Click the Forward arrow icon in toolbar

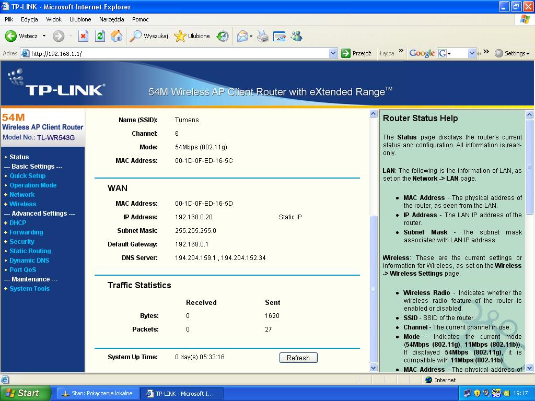tap(59, 36)
